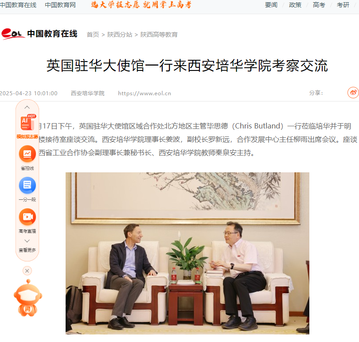Navigate to 首页 in breadcrumb
Image resolution: width=359 pixels, height=342 pixels.
[93, 35]
